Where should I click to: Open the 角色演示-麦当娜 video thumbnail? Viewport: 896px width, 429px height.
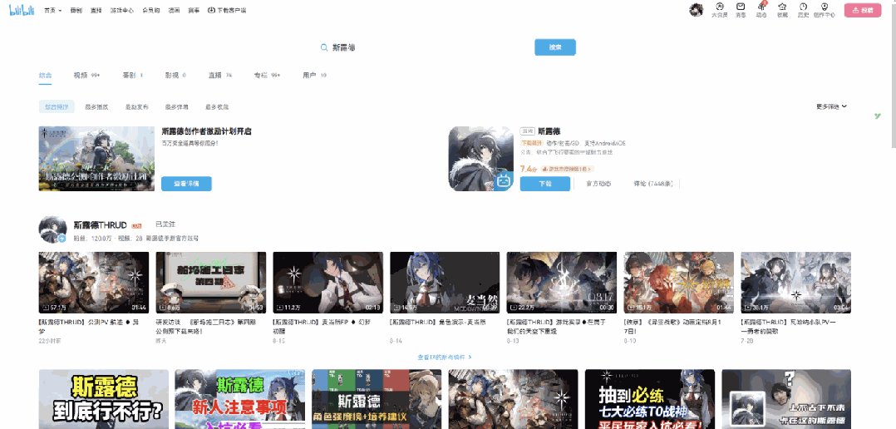(445, 283)
